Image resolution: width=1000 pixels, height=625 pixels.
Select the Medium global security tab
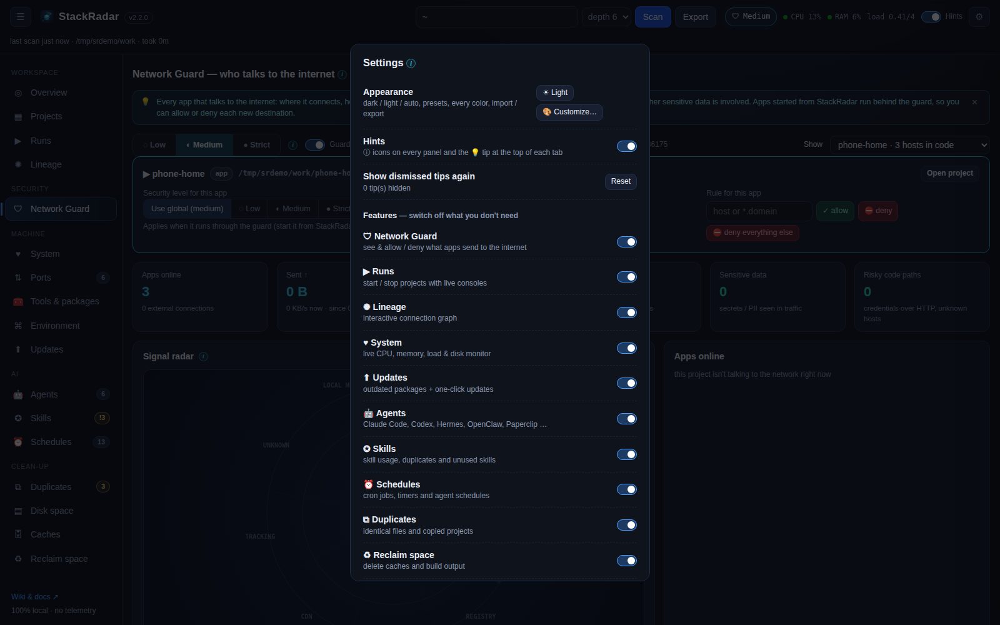204,145
